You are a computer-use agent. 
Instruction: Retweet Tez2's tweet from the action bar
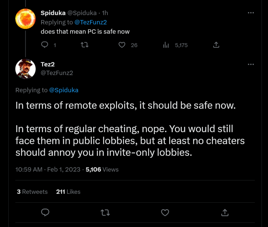pos(105,212)
